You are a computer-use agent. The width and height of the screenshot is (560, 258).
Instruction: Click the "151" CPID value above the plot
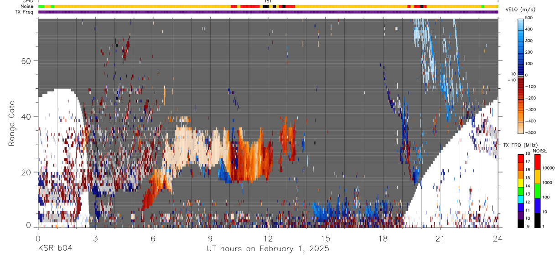[x=268, y=1]
